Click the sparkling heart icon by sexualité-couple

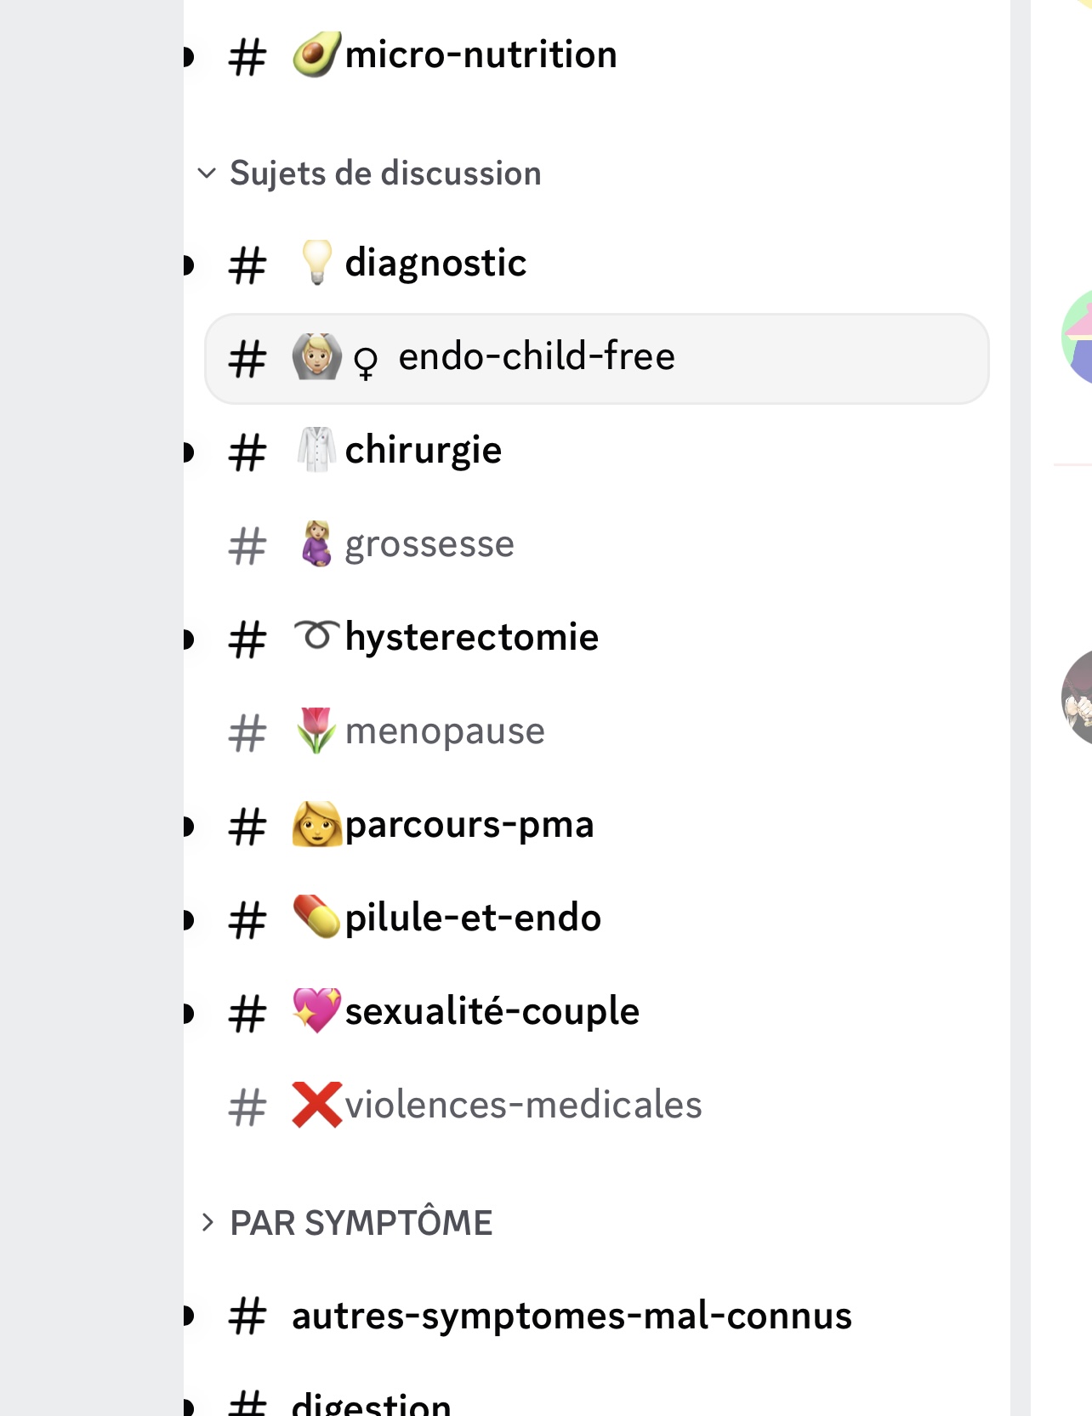click(316, 1010)
